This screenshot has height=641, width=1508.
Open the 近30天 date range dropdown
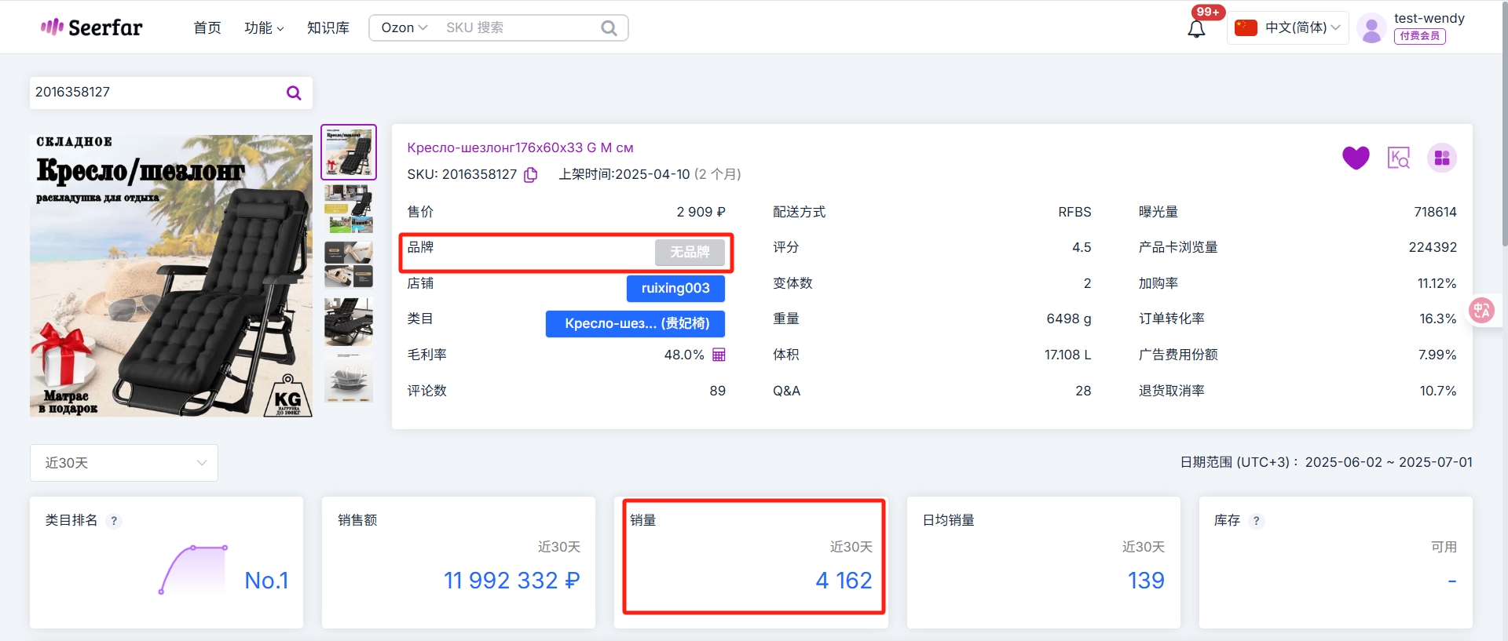[x=124, y=463]
